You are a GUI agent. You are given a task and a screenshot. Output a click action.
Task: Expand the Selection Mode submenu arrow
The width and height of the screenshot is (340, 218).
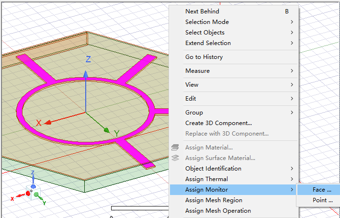[x=292, y=22]
